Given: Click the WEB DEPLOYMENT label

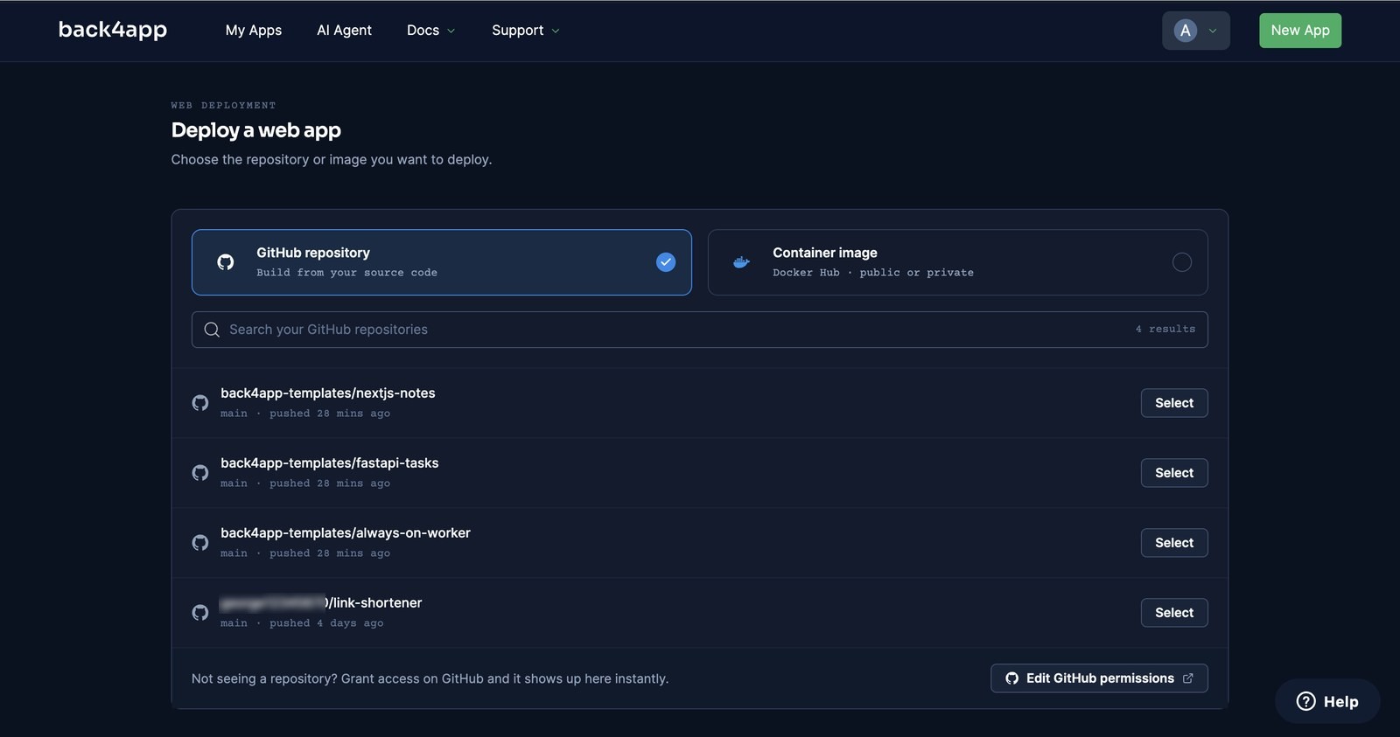Looking at the screenshot, I should tap(224, 106).
